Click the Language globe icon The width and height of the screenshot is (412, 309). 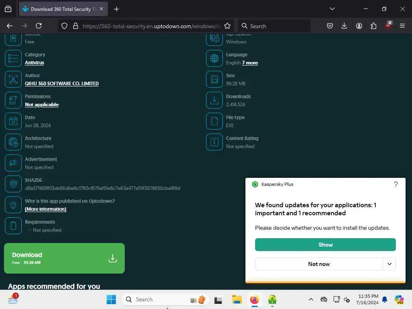click(x=214, y=58)
